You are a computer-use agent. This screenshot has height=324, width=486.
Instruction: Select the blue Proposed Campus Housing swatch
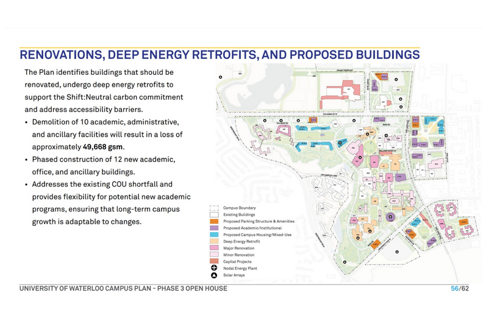(x=213, y=234)
